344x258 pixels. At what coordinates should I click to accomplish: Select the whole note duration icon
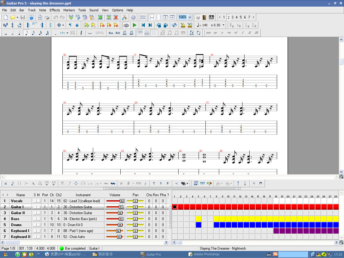click(x=6, y=33)
